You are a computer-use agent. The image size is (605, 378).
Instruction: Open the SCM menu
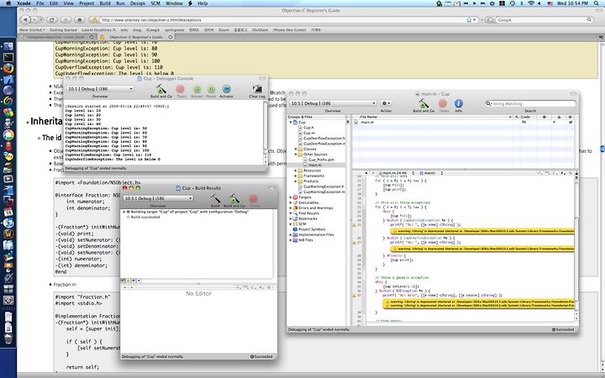pos(155,3)
